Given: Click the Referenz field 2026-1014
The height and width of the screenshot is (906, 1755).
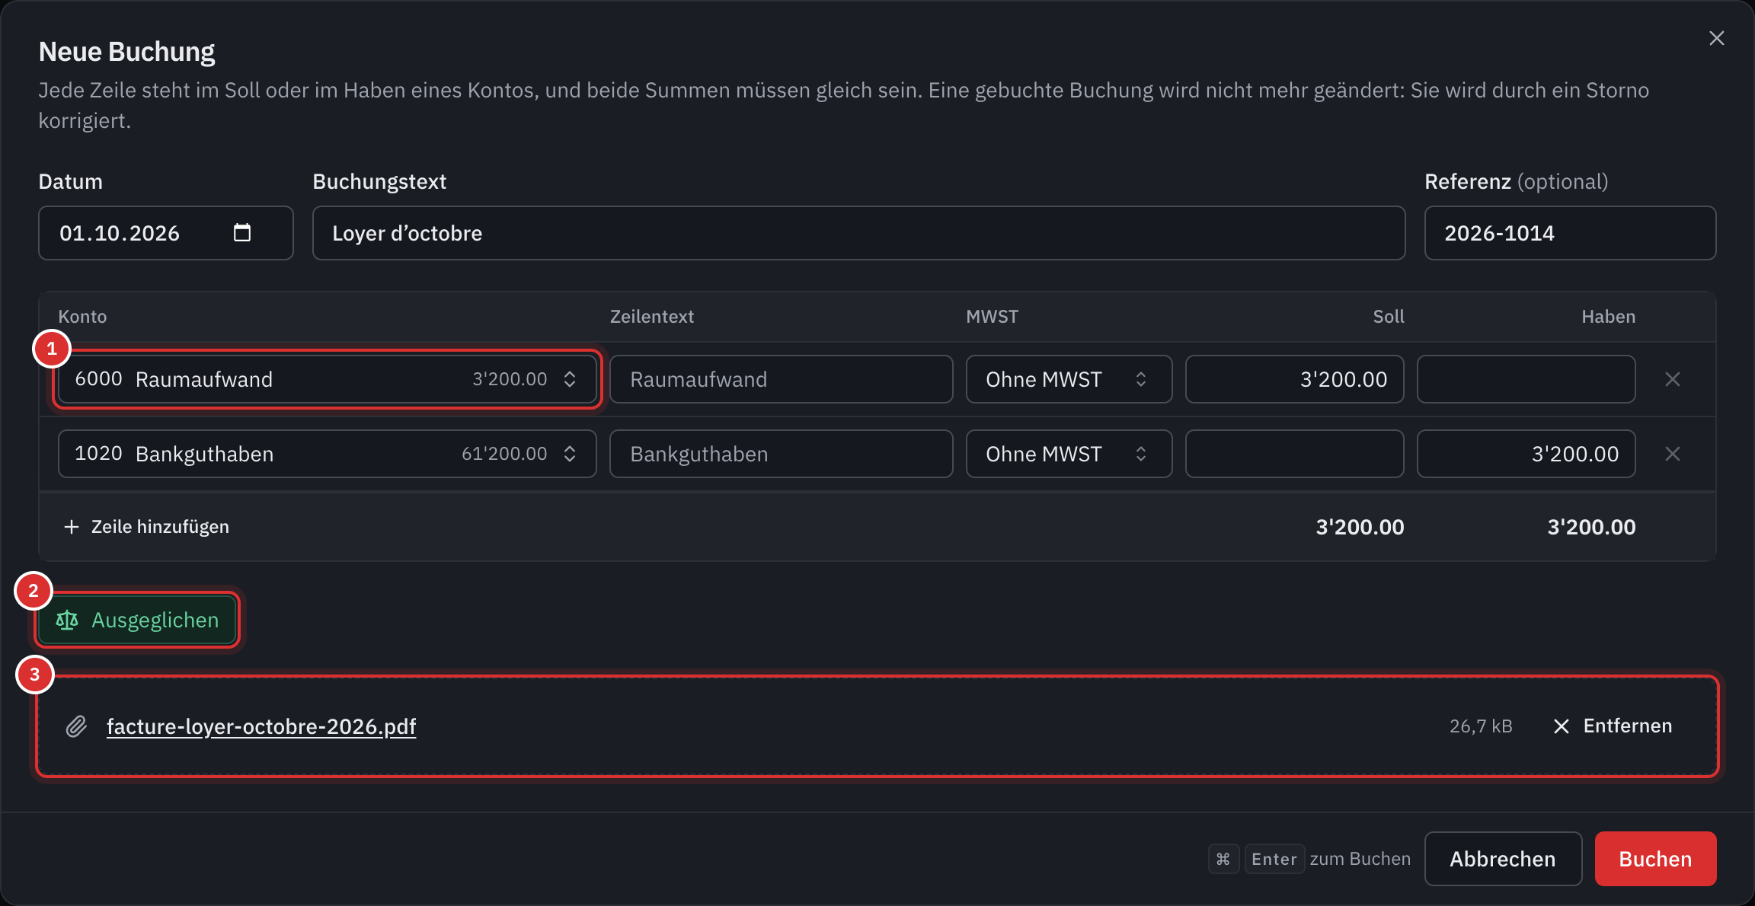Looking at the screenshot, I should (x=1570, y=233).
